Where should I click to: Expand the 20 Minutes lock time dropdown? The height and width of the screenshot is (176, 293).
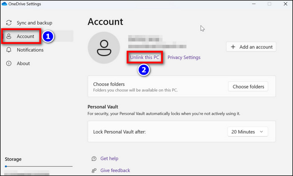coord(248,132)
